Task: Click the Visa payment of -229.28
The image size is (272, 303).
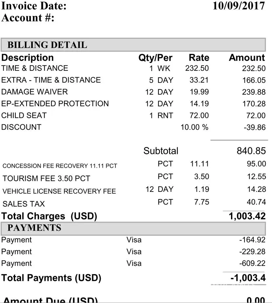Action: point(252,252)
